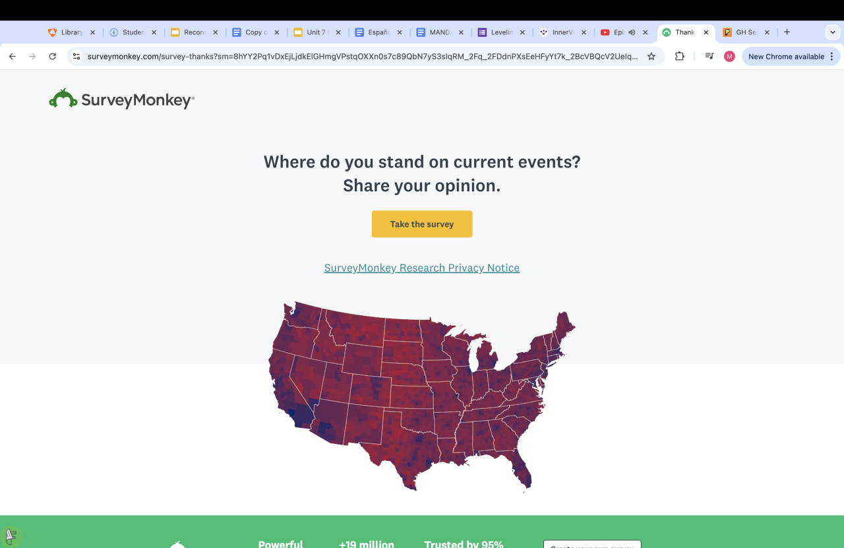
Task: Open the Chrome profile avatar
Action: coord(729,57)
